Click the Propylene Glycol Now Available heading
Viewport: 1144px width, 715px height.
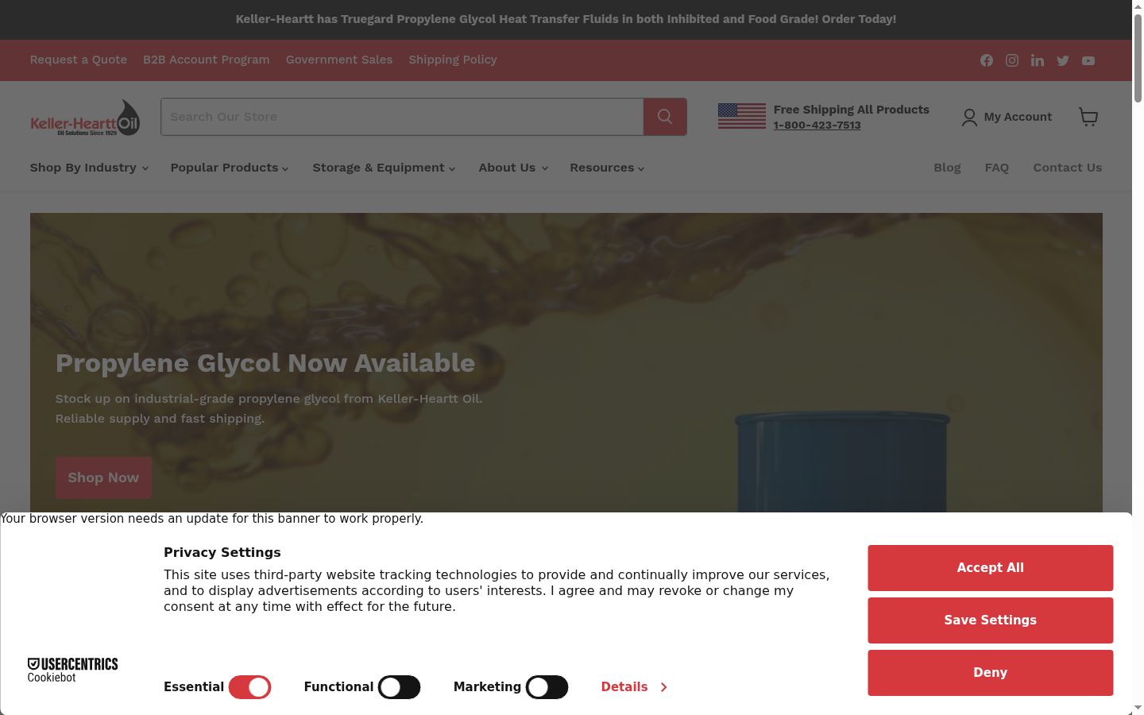[x=265, y=363]
